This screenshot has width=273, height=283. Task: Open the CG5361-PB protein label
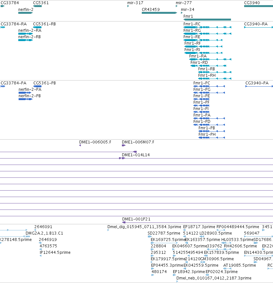[x=45, y=83]
